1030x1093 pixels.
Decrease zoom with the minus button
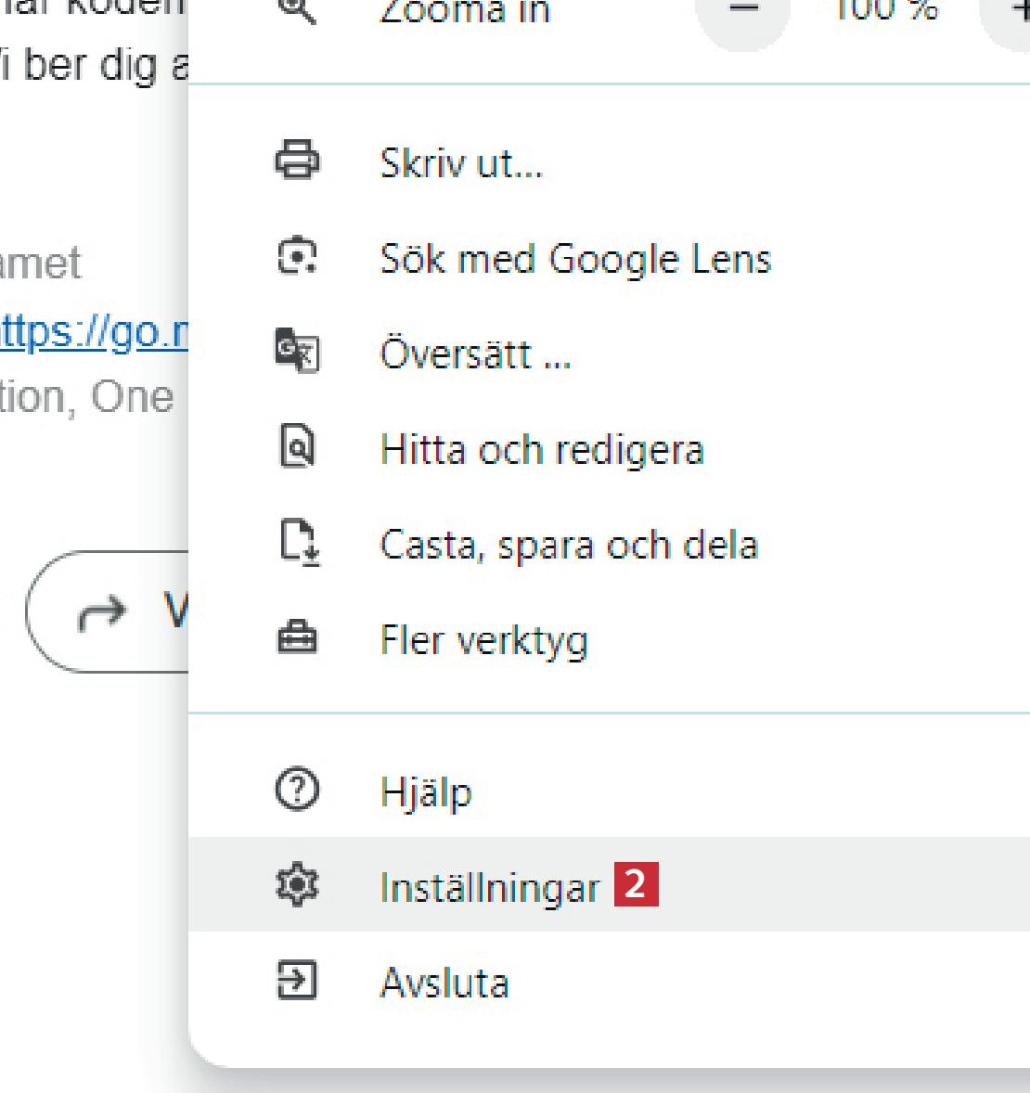point(743,13)
